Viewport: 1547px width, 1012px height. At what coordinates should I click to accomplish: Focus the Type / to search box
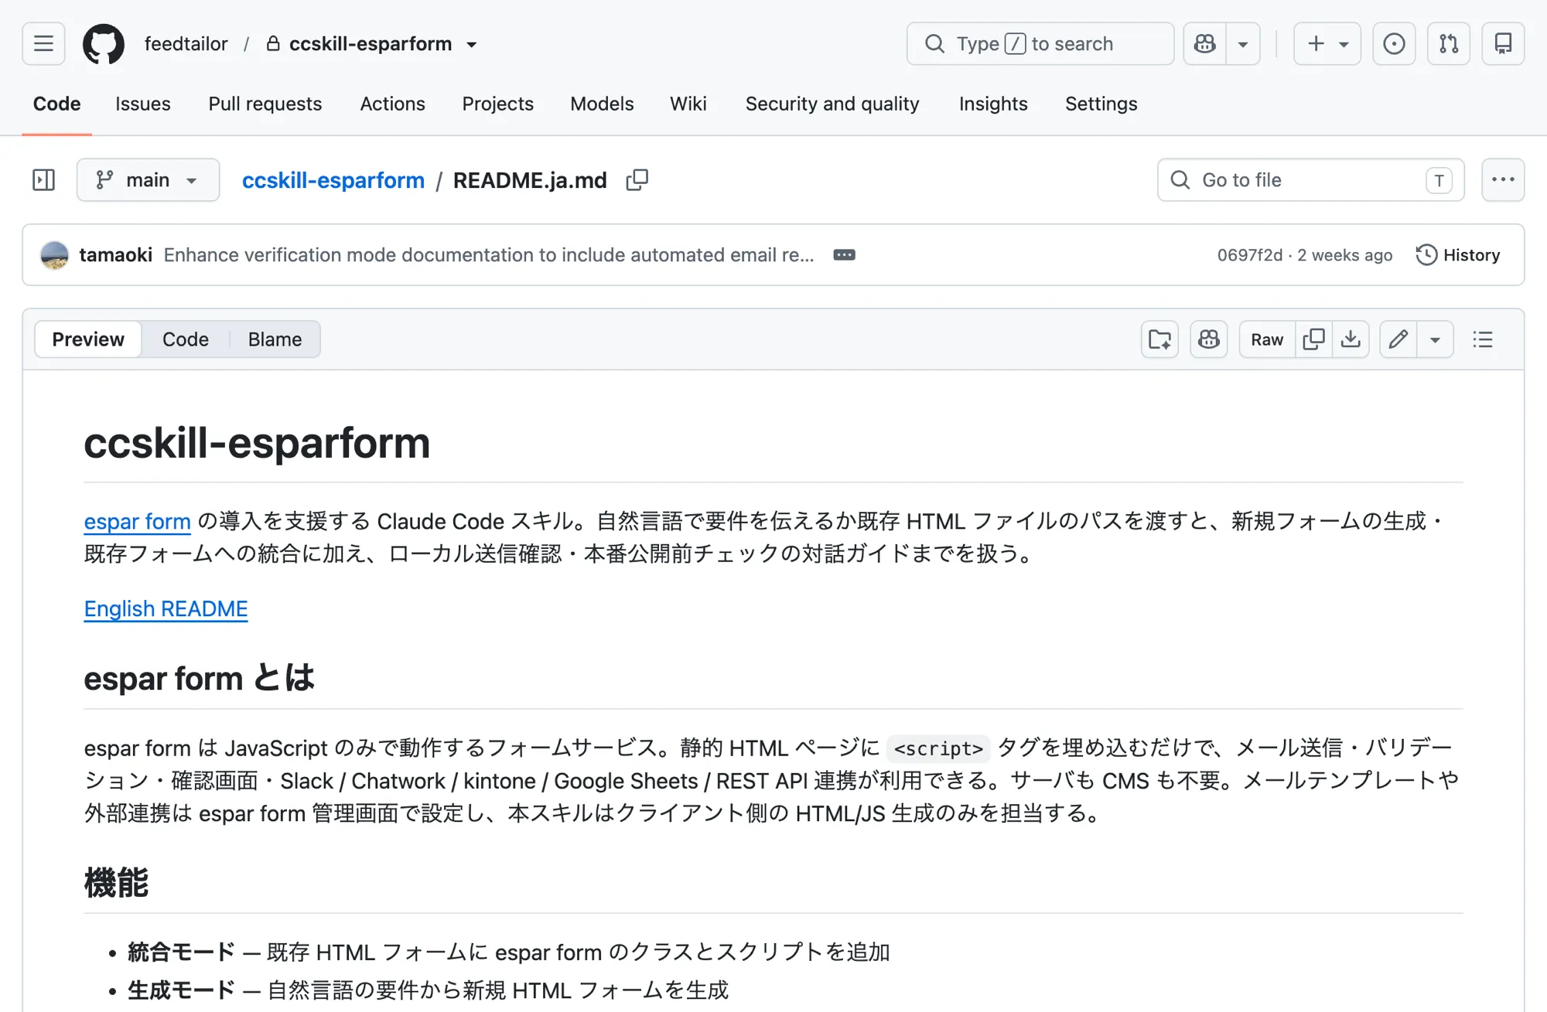tap(1040, 43)
